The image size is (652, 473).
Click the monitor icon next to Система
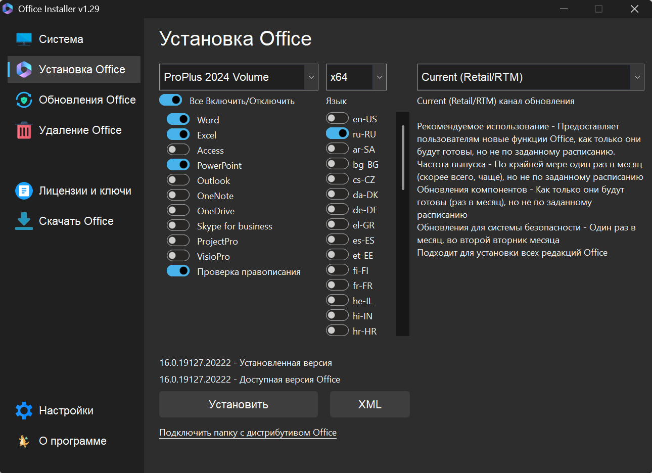pos(24,39)
